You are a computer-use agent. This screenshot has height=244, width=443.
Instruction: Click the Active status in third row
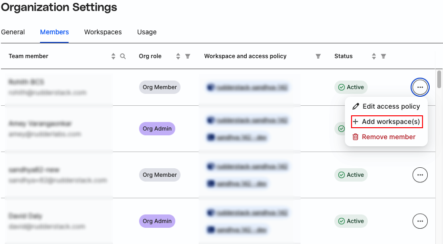(351, 175)
